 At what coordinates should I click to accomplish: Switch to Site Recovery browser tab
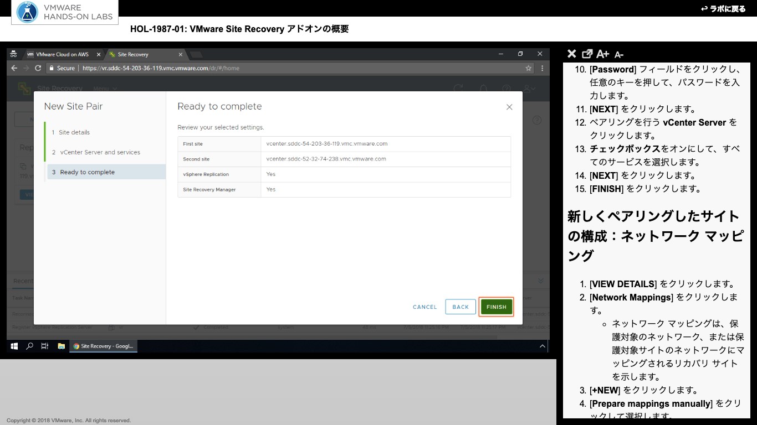(x=134, y=54)
